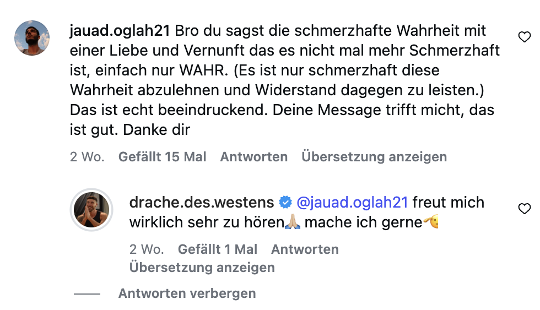Click Antworten under jauad.oglah21's comment
Image resolution: width=540 pixels, height=310 pixels.
pos(254,157)
